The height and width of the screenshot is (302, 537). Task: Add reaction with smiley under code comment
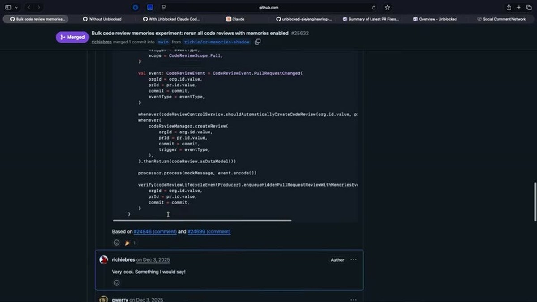pos(116,242)
